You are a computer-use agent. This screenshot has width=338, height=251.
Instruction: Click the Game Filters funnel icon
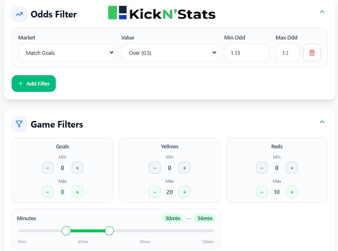(18, 124)
